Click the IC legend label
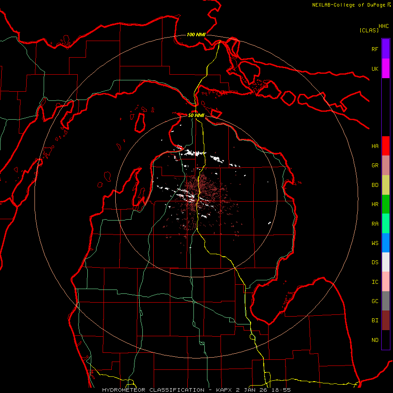 pyautogui.click(x=375, y=282)
